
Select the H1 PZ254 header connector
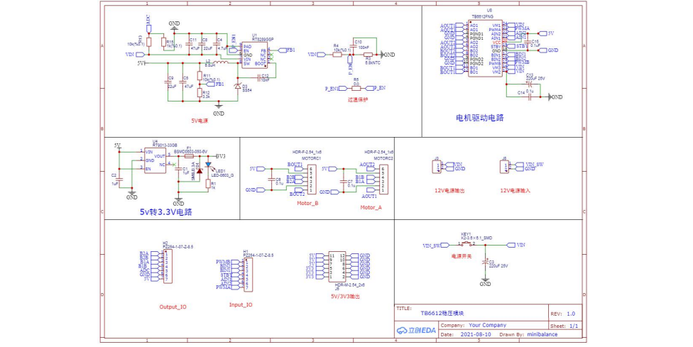coord(248,275)
